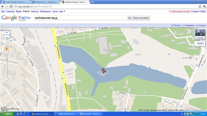Open the Лаборатория Google link
The image size is (207, 116).
(x=180, y=11)
